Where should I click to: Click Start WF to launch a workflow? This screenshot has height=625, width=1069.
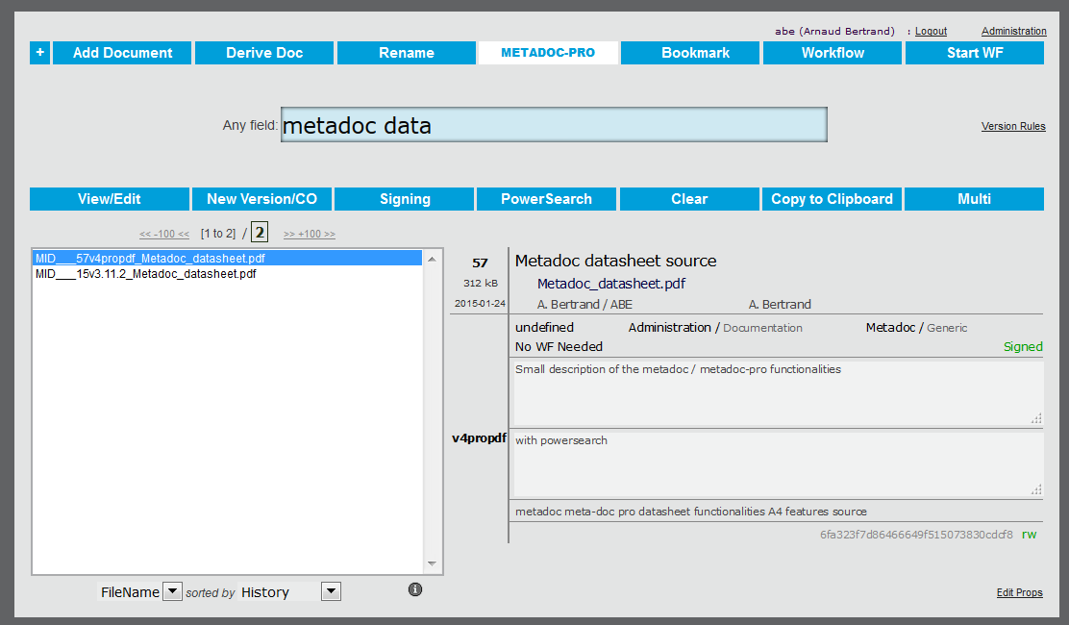974,53
